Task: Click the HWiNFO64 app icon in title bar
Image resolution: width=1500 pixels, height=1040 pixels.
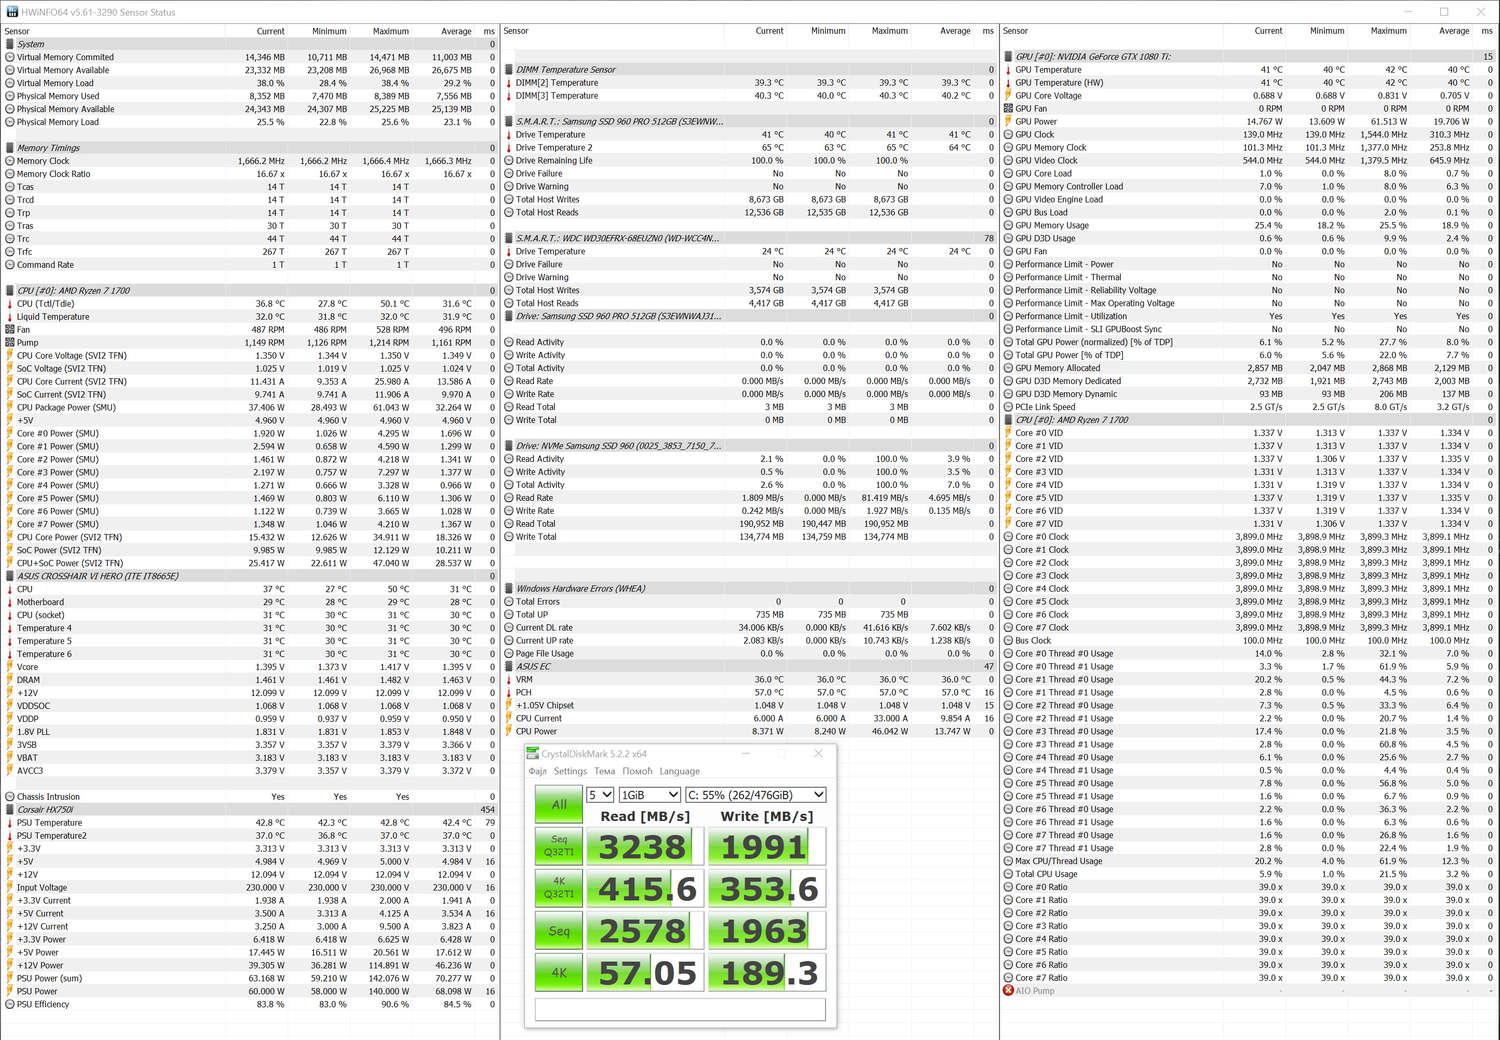Action: 12,12
